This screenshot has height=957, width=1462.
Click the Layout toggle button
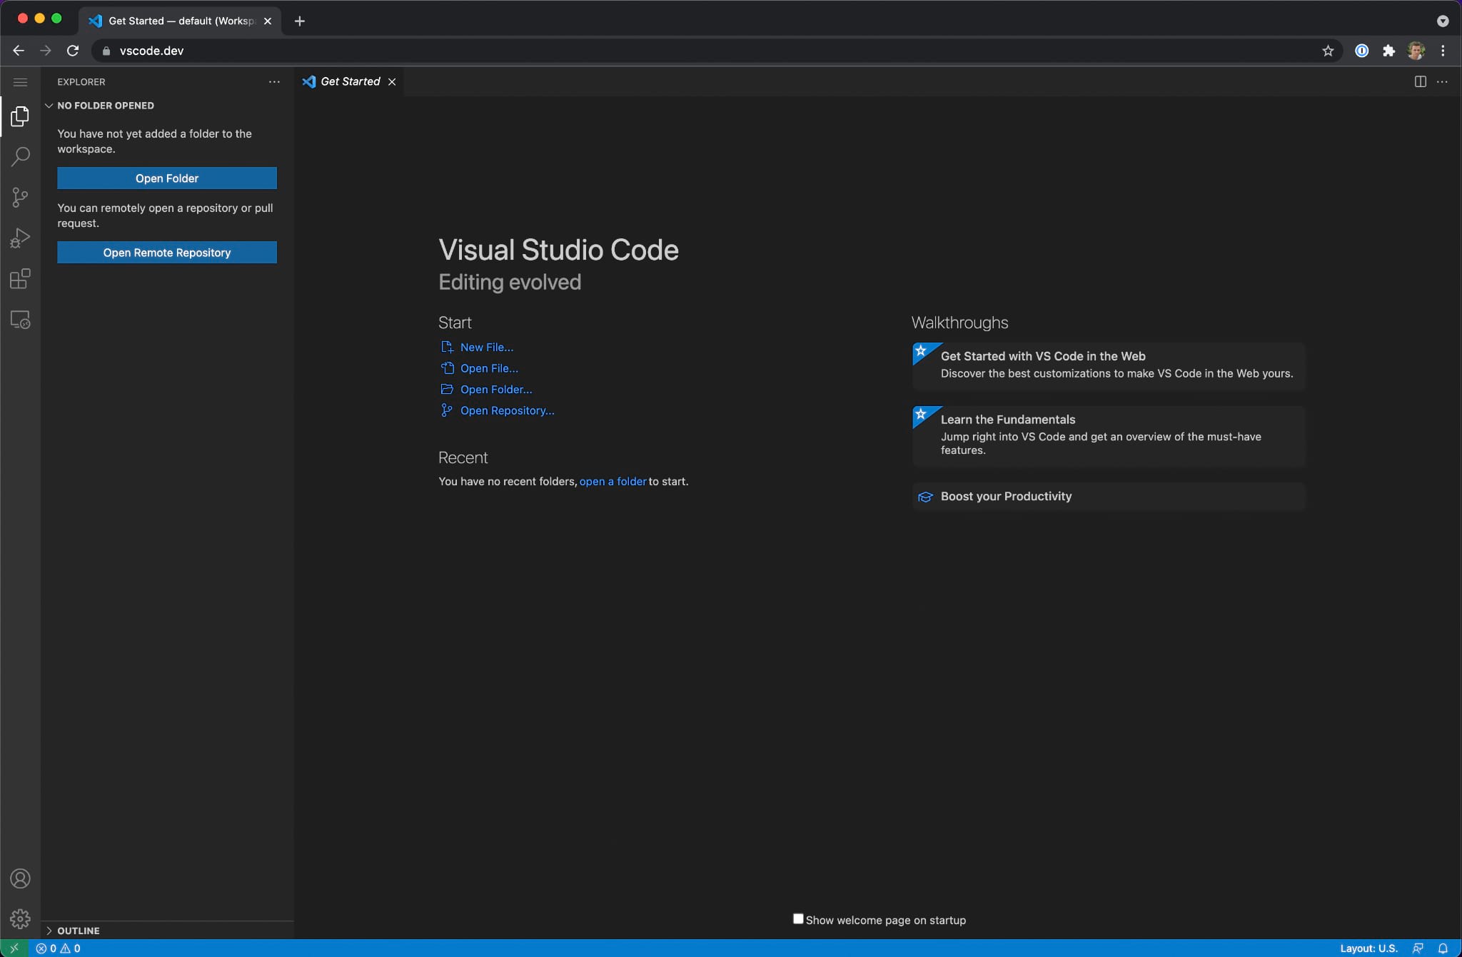pyautogui.click(x=1421, y=80)
